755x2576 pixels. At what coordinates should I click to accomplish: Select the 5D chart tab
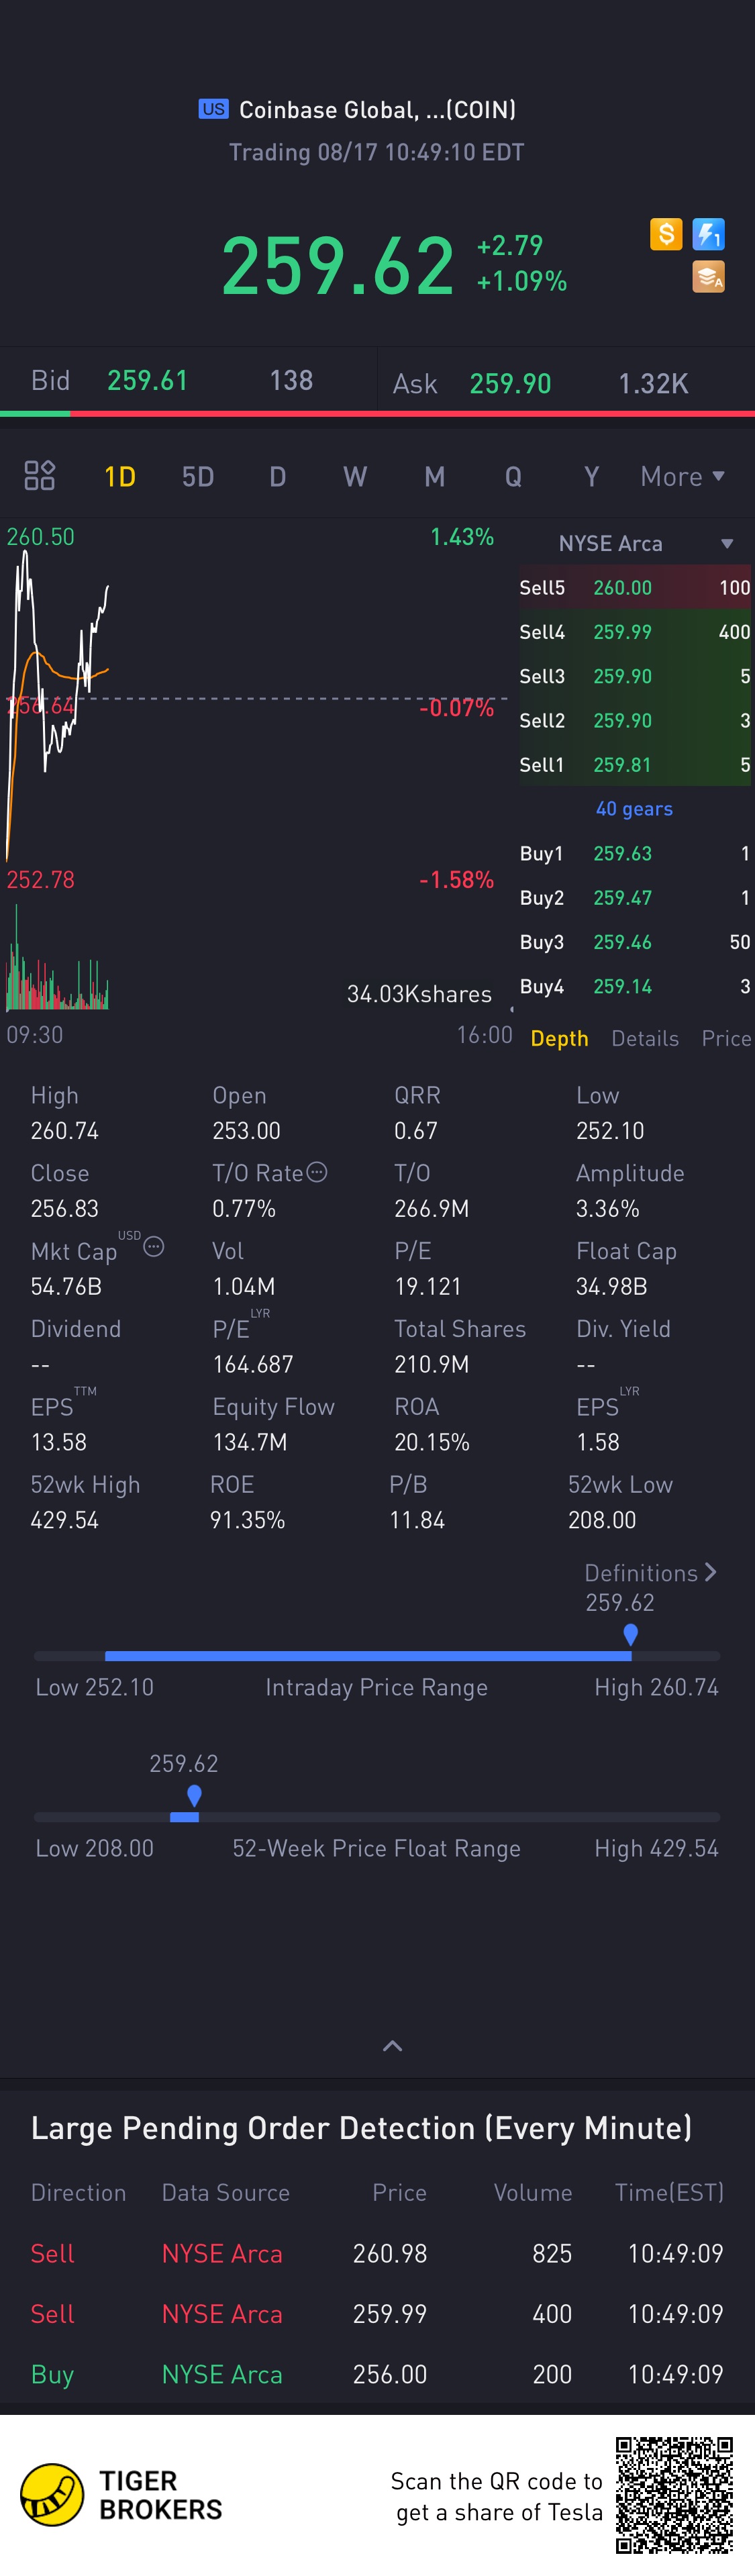coord(198,476)
